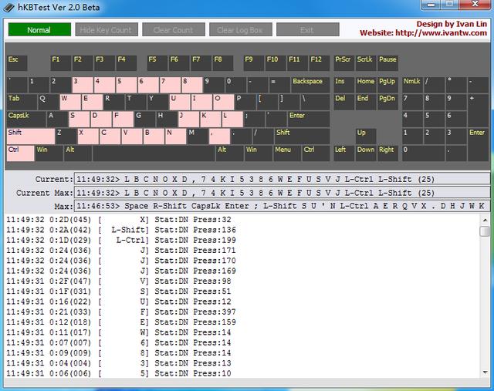Click the Up arrow key tile
Image resolution: width=494 pixels, height=391 pixels.
pyautogui.click(x=366, y=137)
